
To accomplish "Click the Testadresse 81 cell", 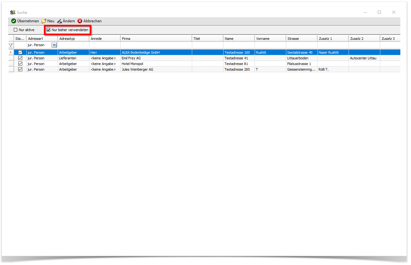I will (x=239, y=64).
